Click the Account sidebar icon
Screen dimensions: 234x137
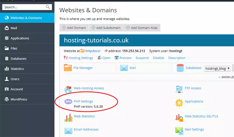pos(7,89)
